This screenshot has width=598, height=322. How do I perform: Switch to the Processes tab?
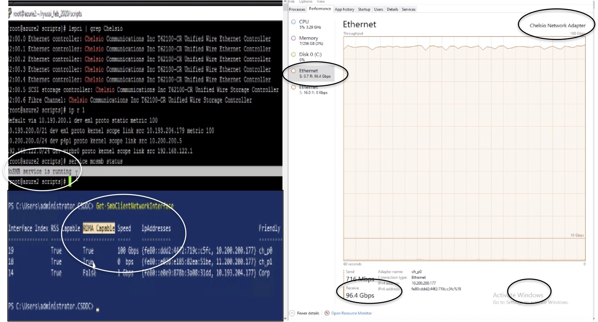(x=297, y=10)
